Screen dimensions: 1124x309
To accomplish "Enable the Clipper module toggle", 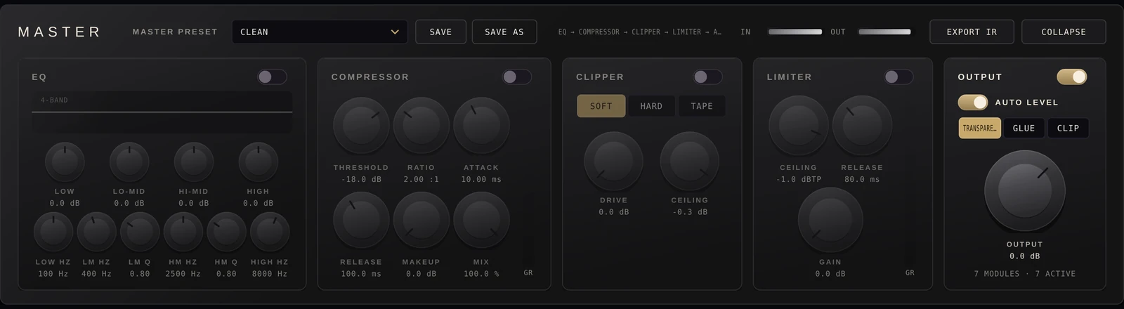I will pyautogui.click(x=707, y=77).
